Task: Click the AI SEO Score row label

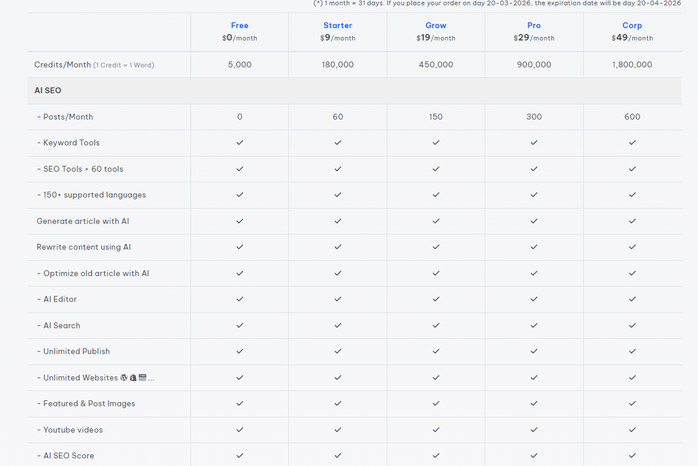Action: coord(66,455)
